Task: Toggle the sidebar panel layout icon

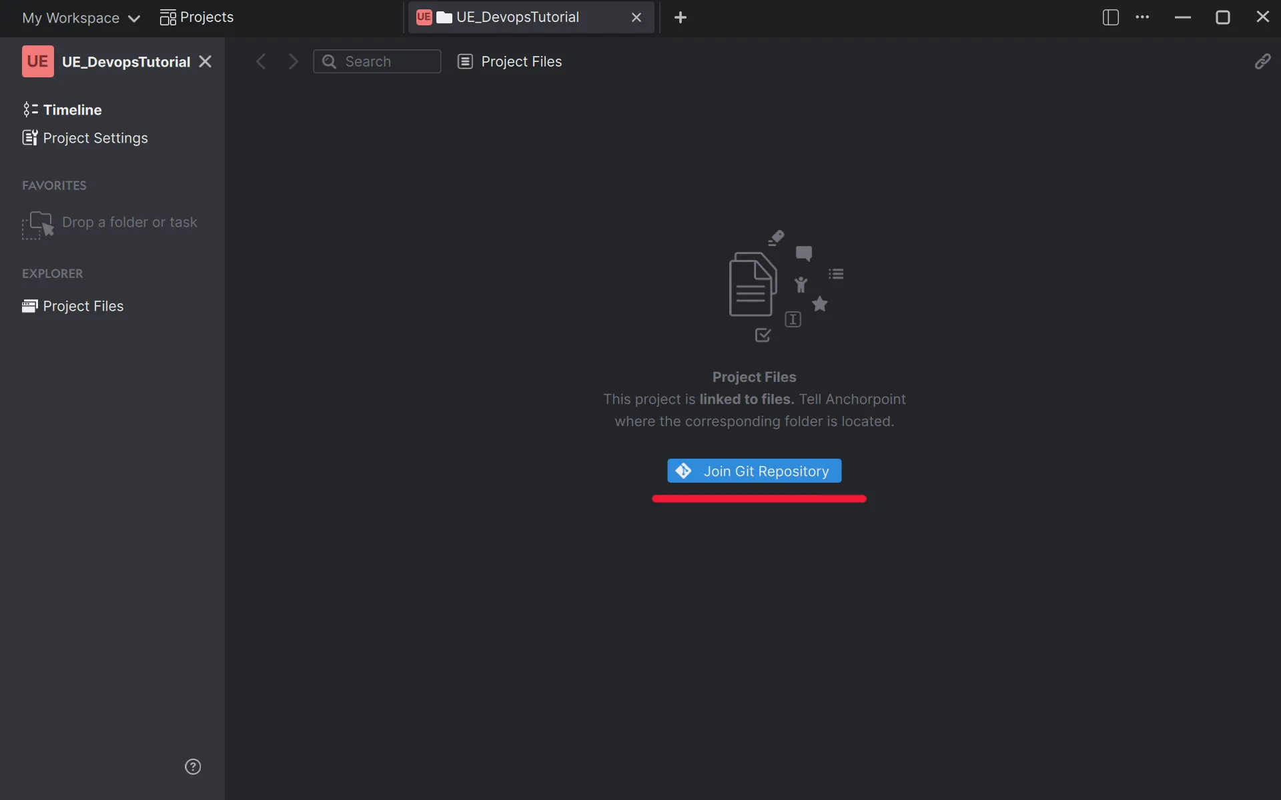Action: (x=1110, y=17)
